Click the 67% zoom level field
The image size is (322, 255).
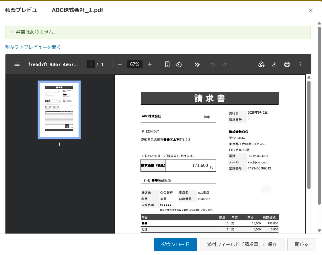[x=134, y=64]
